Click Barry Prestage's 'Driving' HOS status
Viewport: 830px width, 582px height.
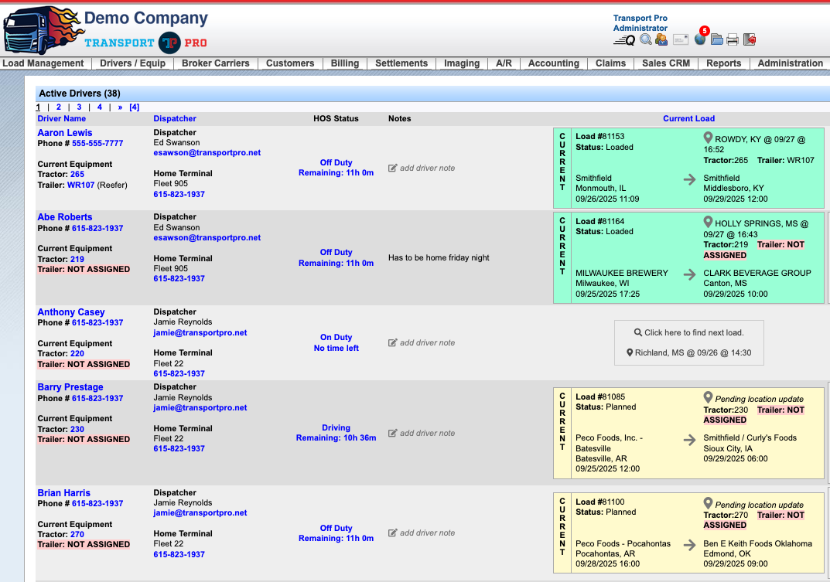pyautogui.click(x=336, y=427)
